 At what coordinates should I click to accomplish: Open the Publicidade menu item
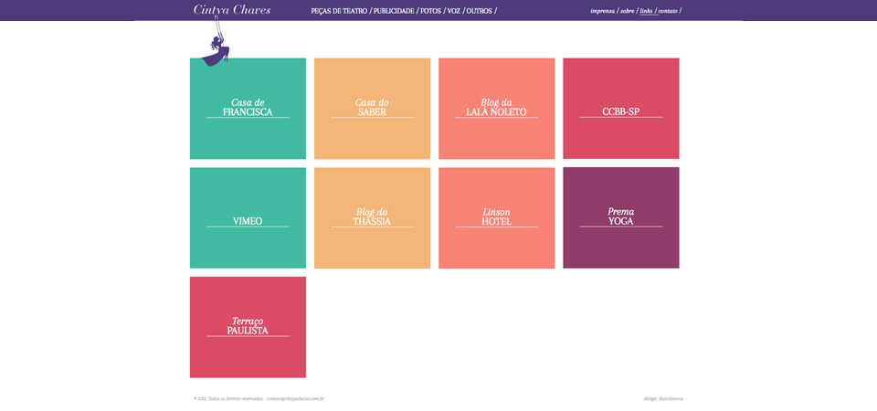point(394,11)
